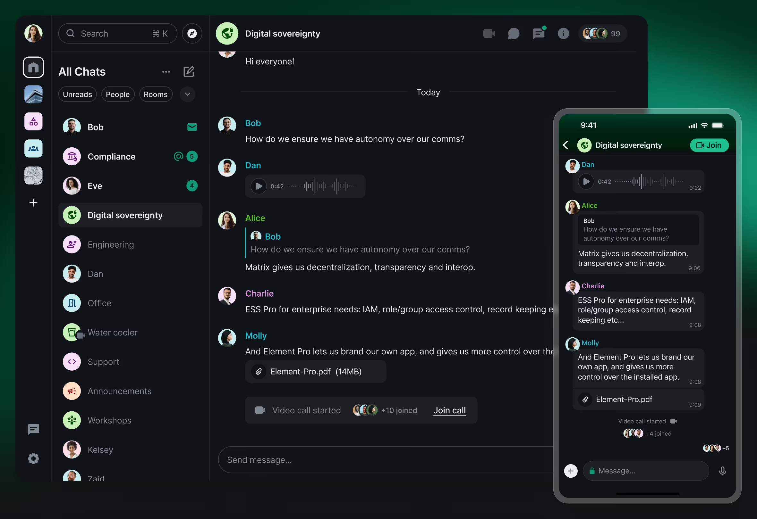Open the pink shapes space icon
Image resolution: width=757 pixels, height=519 pixels.
coord(34,122)
